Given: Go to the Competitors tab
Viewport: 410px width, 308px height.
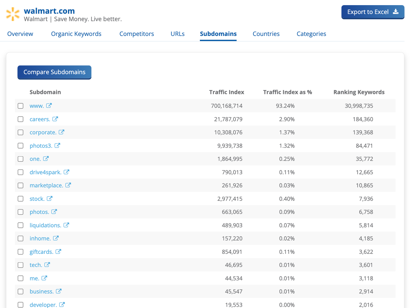Looking at the screenshot, I should coord(137,34).
